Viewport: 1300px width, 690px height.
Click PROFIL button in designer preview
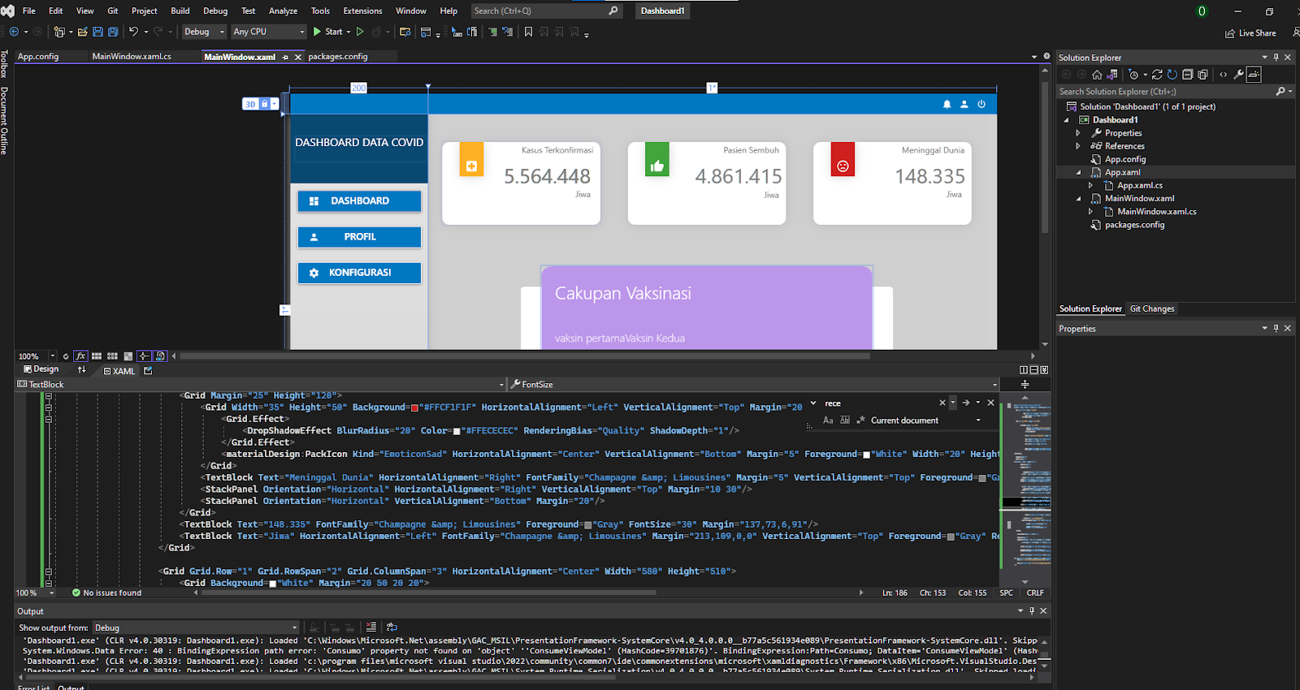click(x=359, y=237)
